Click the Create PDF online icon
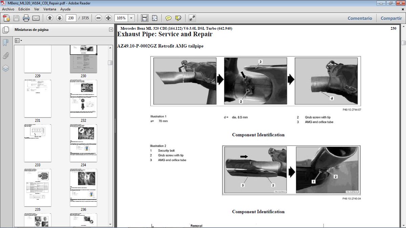The height and width of the screenshot is (228, 406). (6, 18)
